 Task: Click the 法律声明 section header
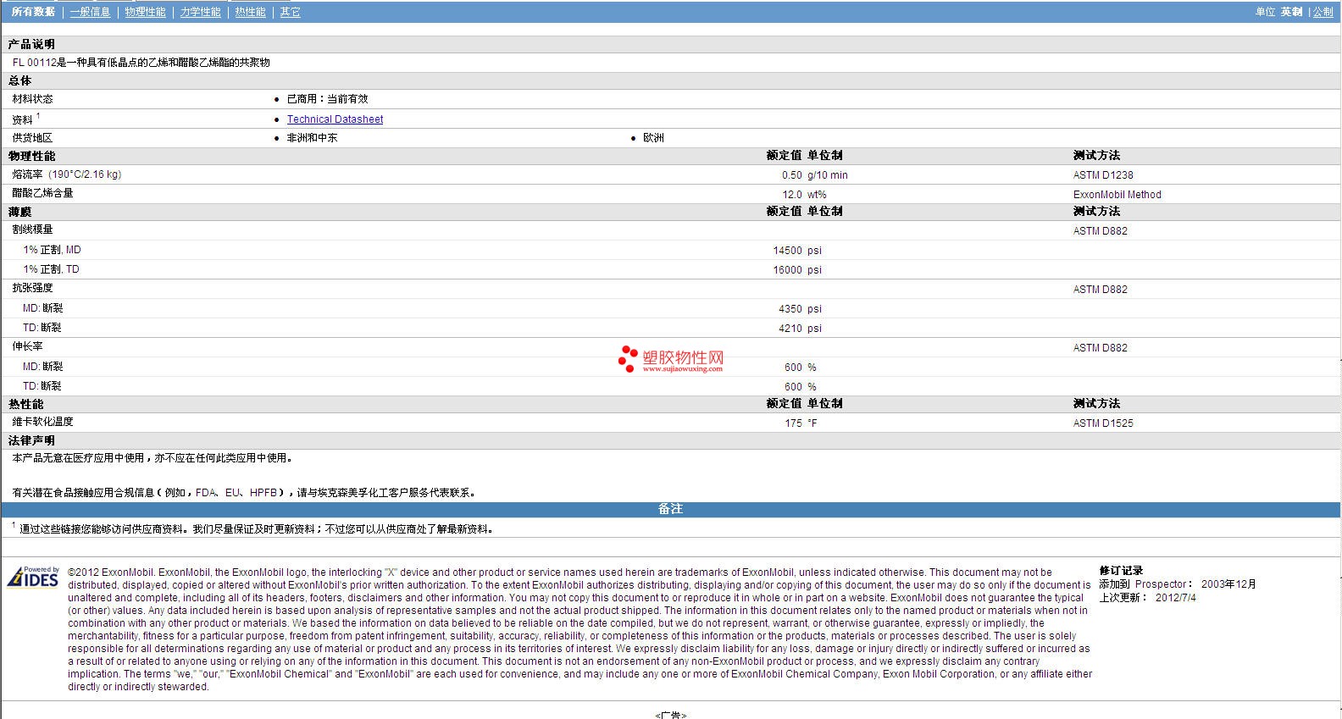point(31,440)
